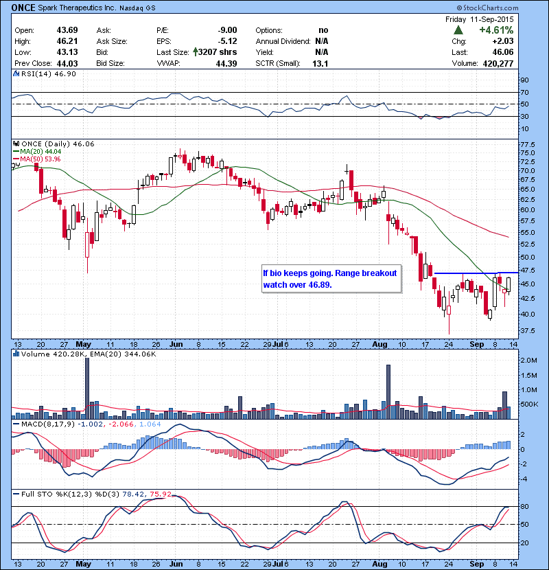549x570 pixels.
Task: Click the MA(50) 53.96 legend text
Action: [40, 159]
